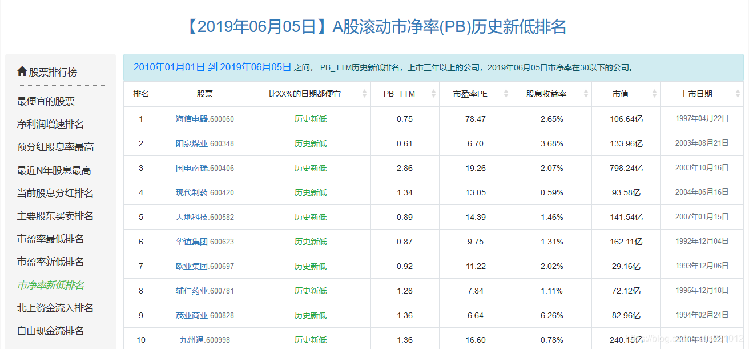Viewport: 749px width, 349px height.
Task: Open 净利润增速排名 in sidebar
Action: [x=50, y=124]
